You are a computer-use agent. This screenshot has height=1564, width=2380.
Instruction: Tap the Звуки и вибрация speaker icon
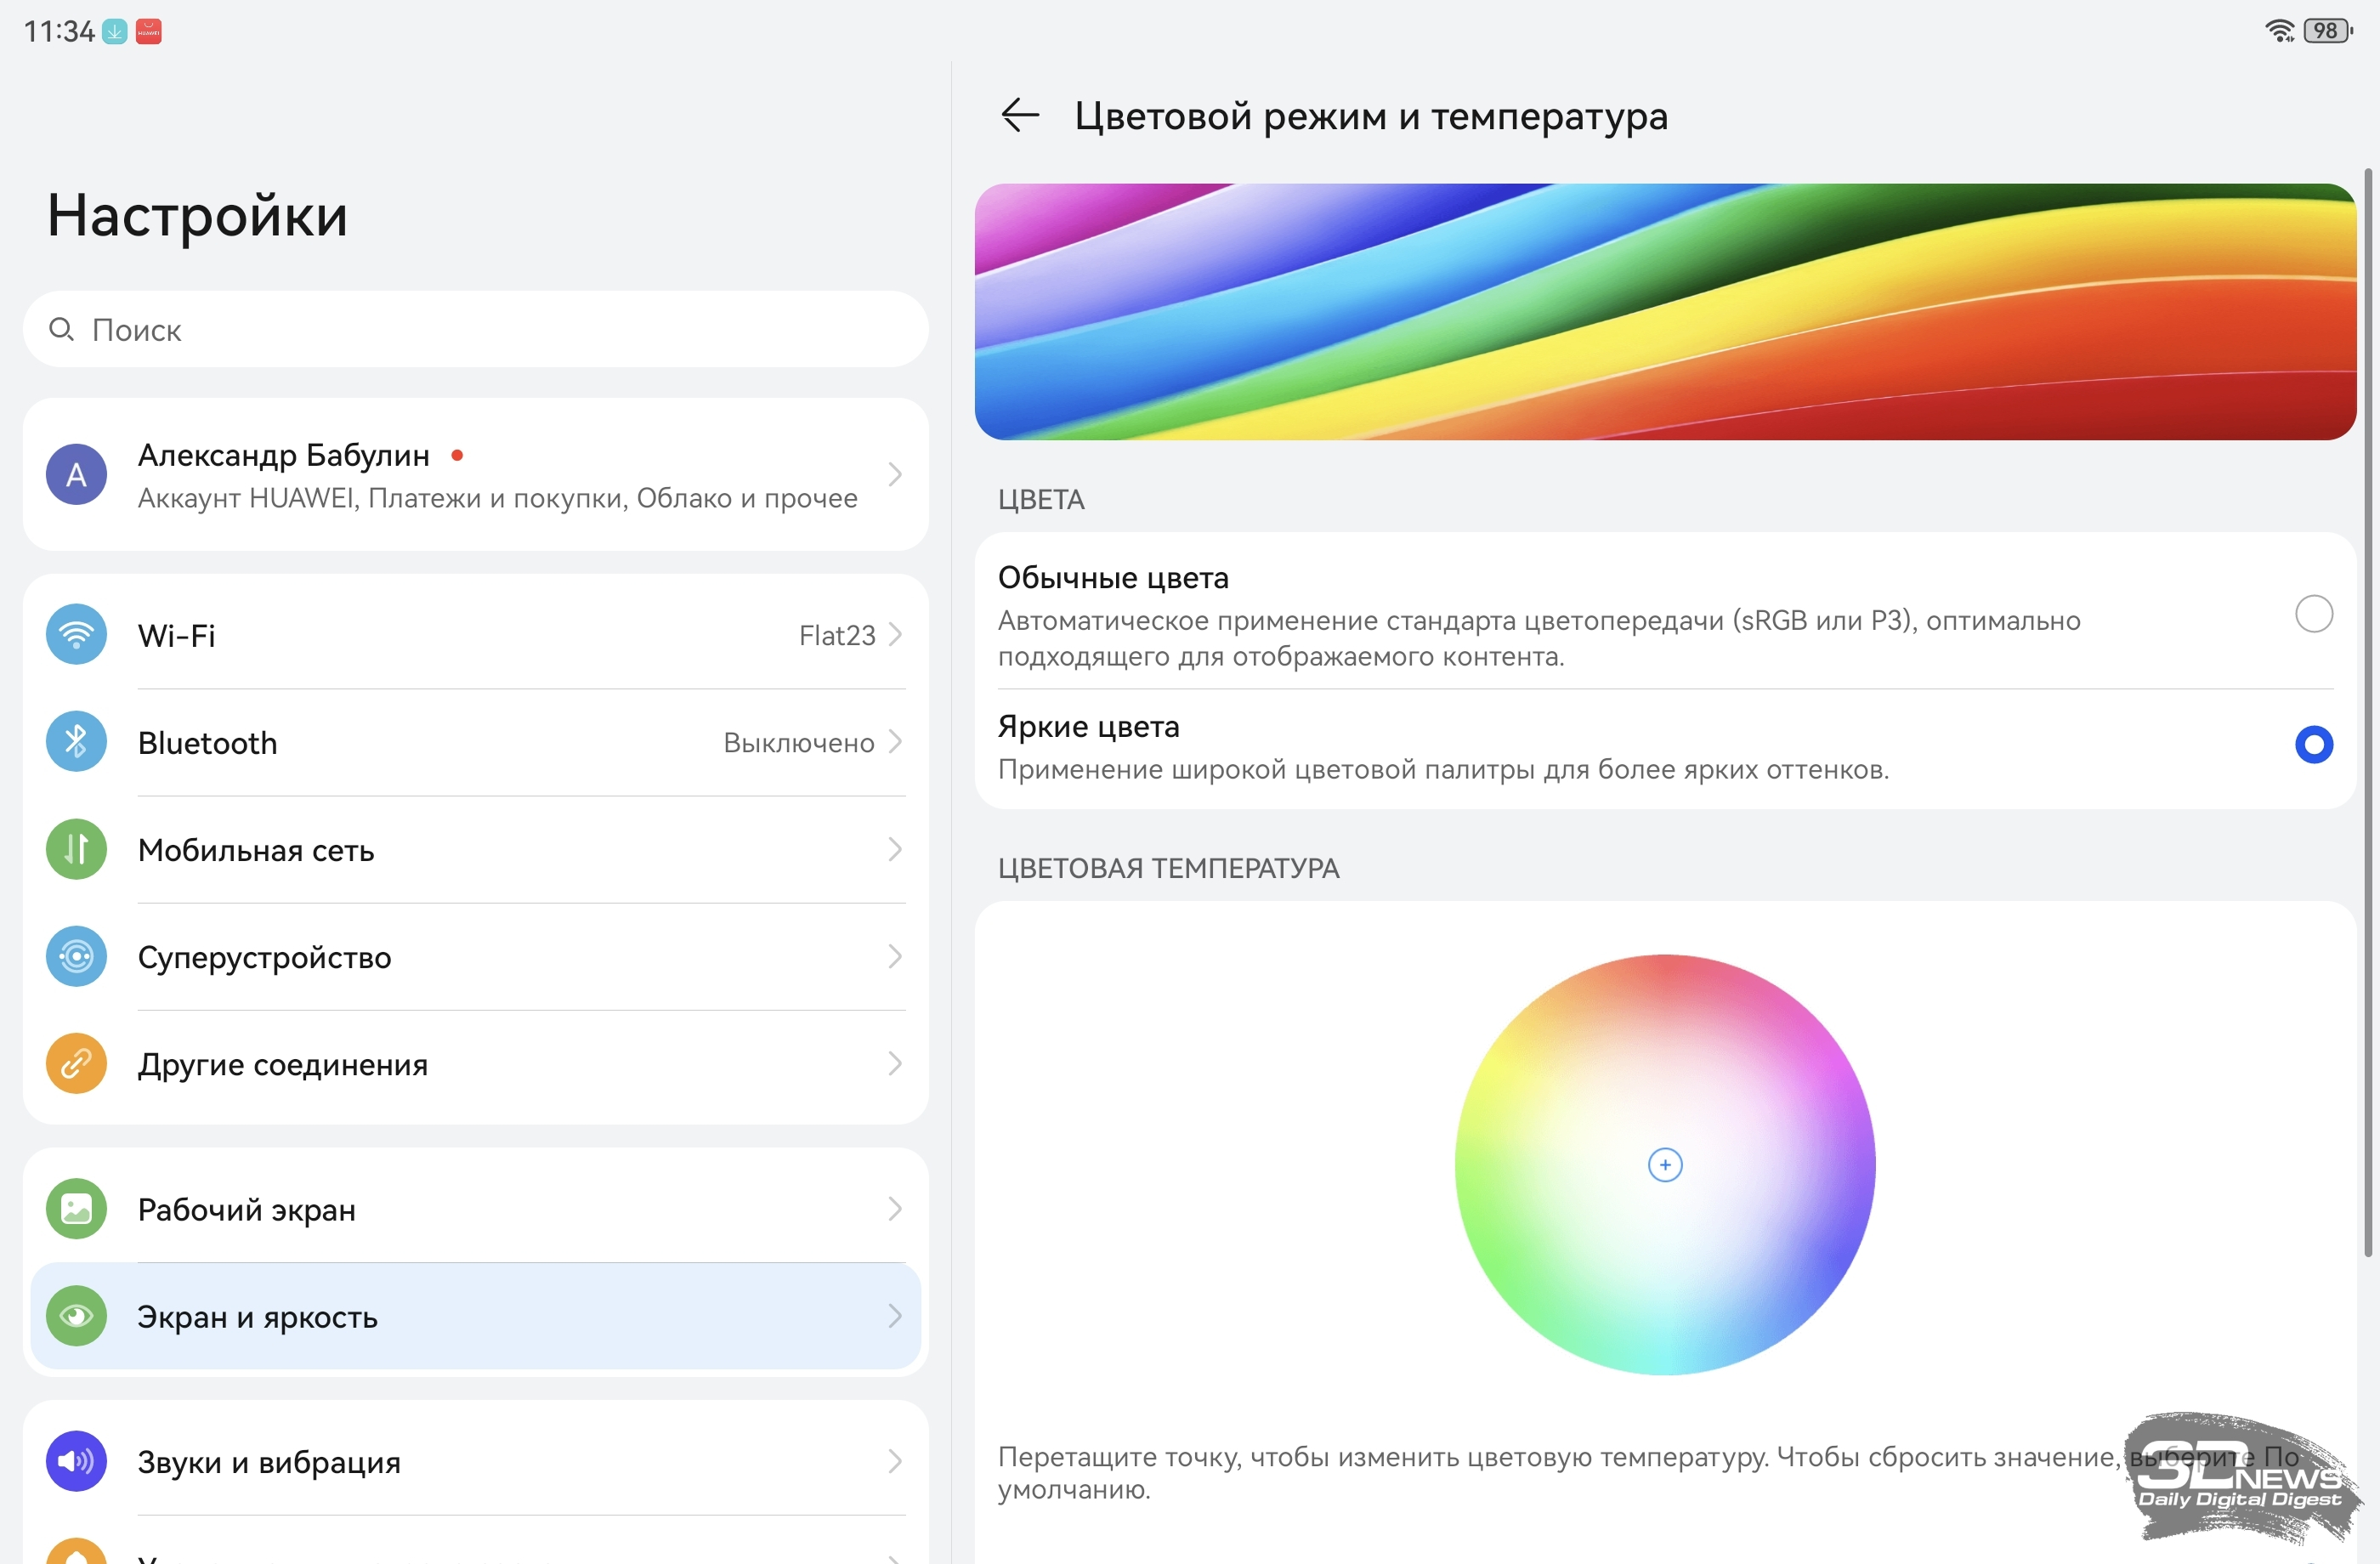point(76,1460)
